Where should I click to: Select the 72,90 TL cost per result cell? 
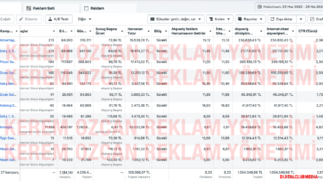115,40
